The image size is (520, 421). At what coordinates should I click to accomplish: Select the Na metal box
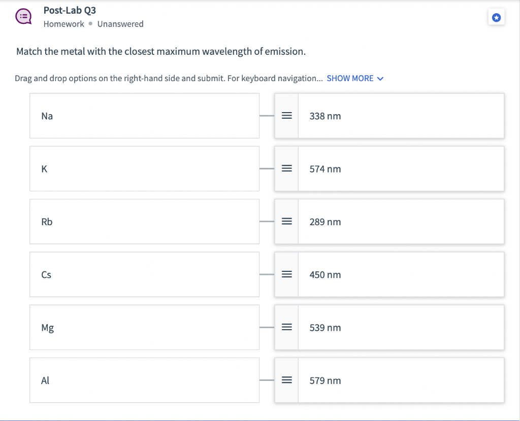coord(144,116)
